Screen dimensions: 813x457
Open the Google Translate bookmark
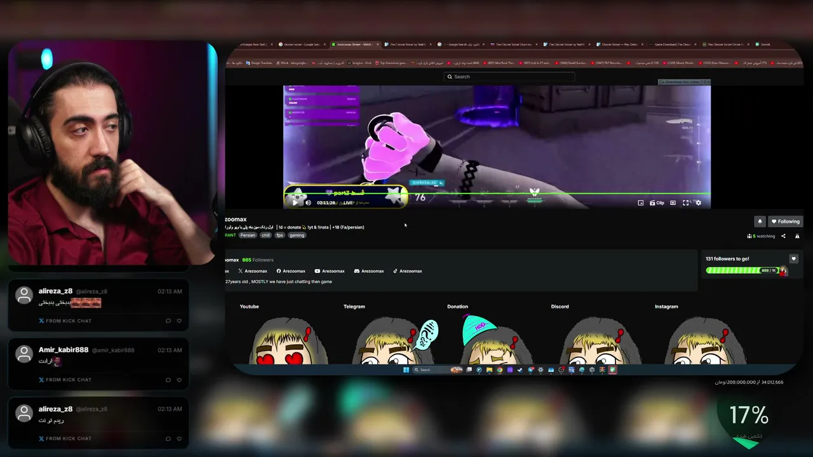coord(259,63)
